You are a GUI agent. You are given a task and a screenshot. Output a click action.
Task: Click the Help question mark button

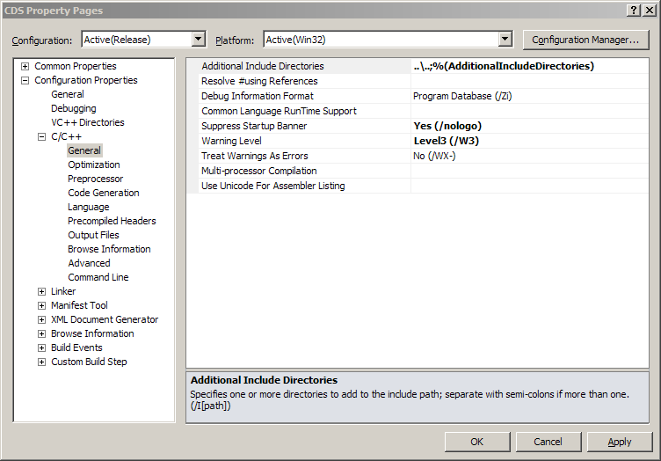pos(634,10)
